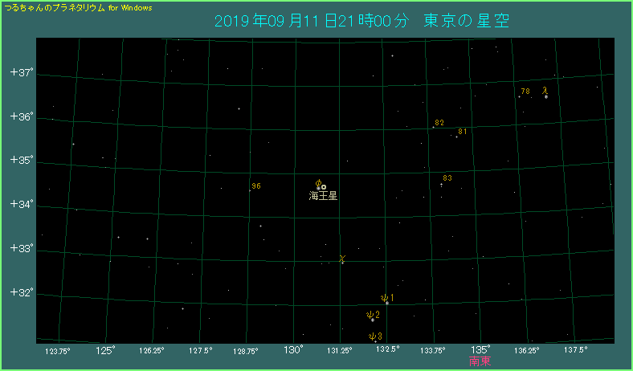
Task: Select star number 96
Action: [250, 190]
